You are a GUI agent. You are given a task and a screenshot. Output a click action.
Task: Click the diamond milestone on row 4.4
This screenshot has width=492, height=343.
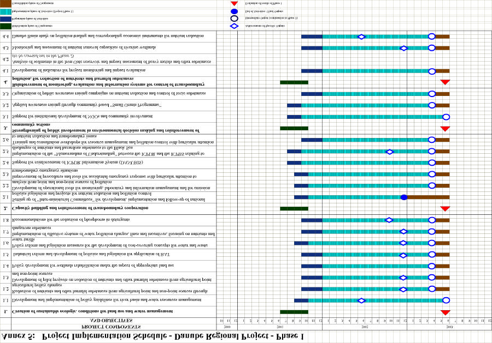click(x=361, y=37)
